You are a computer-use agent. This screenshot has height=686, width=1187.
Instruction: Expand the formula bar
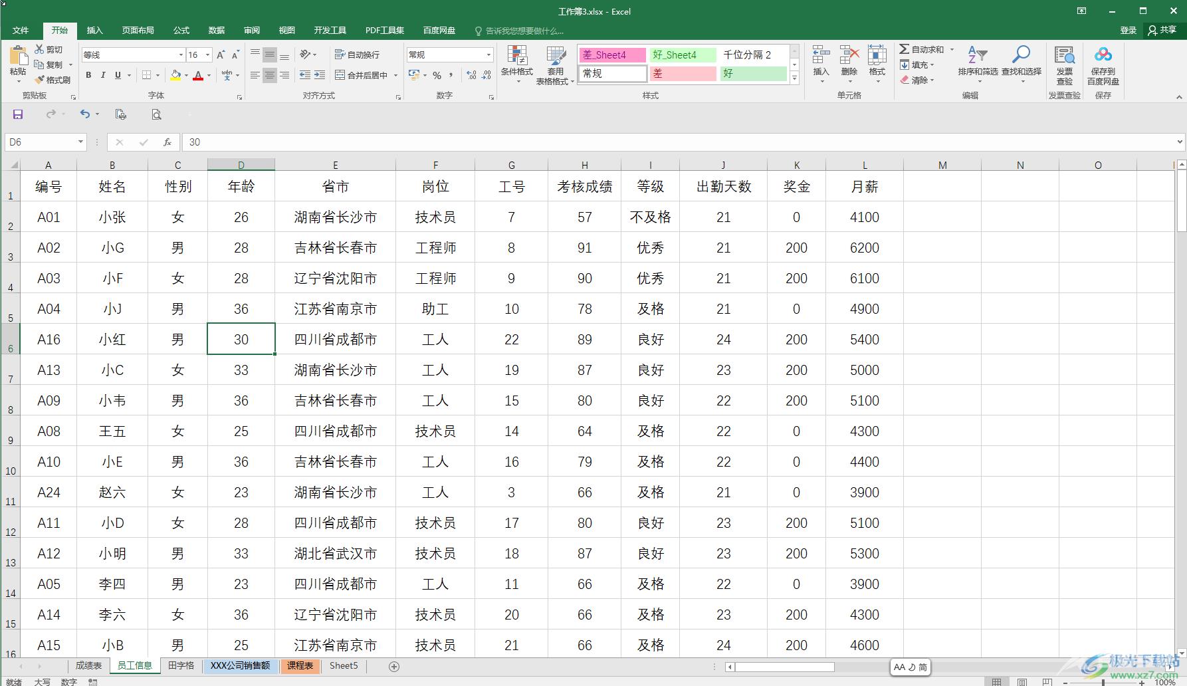tap(1180, 142)
